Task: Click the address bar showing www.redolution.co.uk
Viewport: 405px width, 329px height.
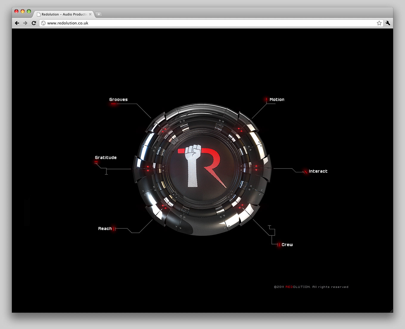Action: click(x=211, y=23)
